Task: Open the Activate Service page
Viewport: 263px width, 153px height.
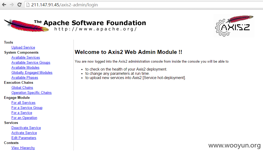Action: pos(24,133)
